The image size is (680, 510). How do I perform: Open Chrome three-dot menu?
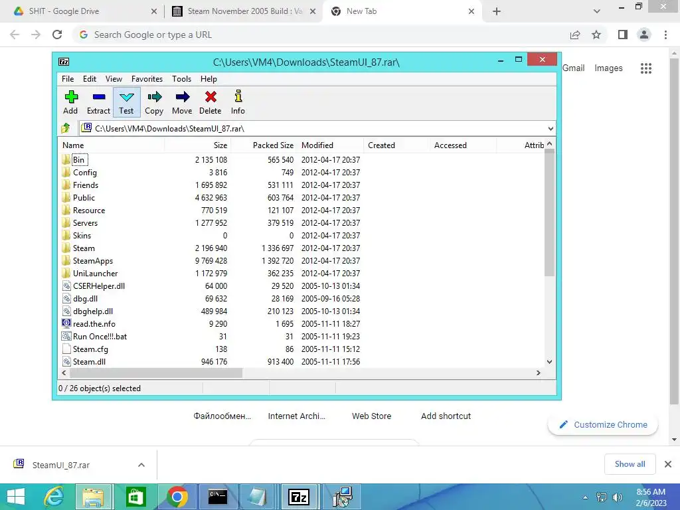665,35
